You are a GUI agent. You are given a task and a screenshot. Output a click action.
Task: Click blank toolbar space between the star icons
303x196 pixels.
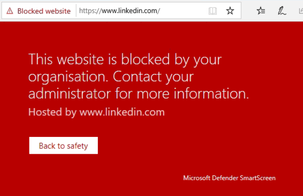tap(245, 11)
